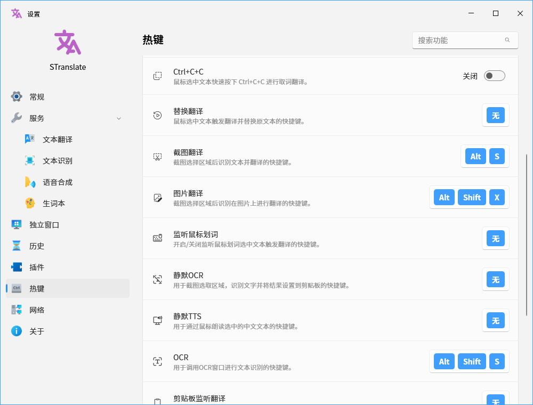The height and width of the screenshot is (405, 533).
Task: Click the title bar app icon beside 设置
Action: 17,14
